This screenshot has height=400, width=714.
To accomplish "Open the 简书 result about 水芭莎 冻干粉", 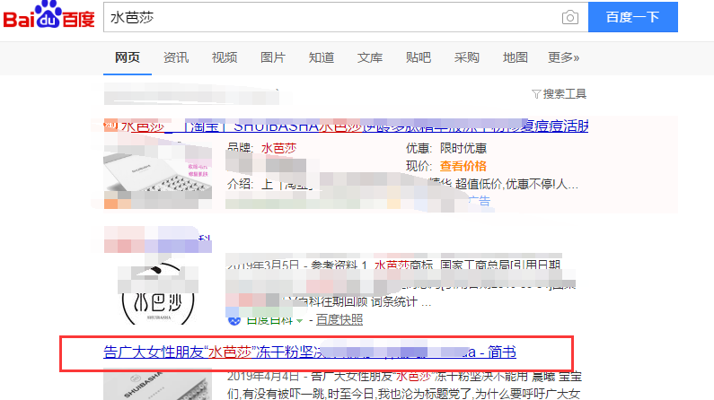I will click(x=314, y=352).
